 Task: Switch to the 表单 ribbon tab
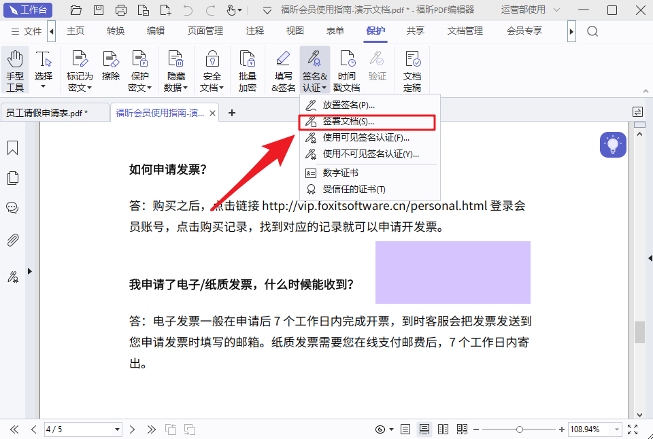pos(335,31)
